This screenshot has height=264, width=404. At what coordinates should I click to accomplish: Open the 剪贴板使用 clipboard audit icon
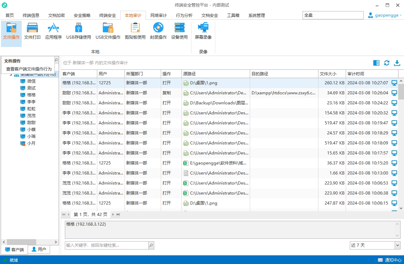tap(135, 31)
